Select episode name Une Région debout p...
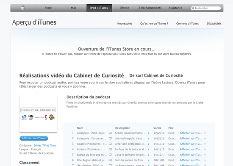Screen dimensions: 233x166 click(x=92, y=160)
